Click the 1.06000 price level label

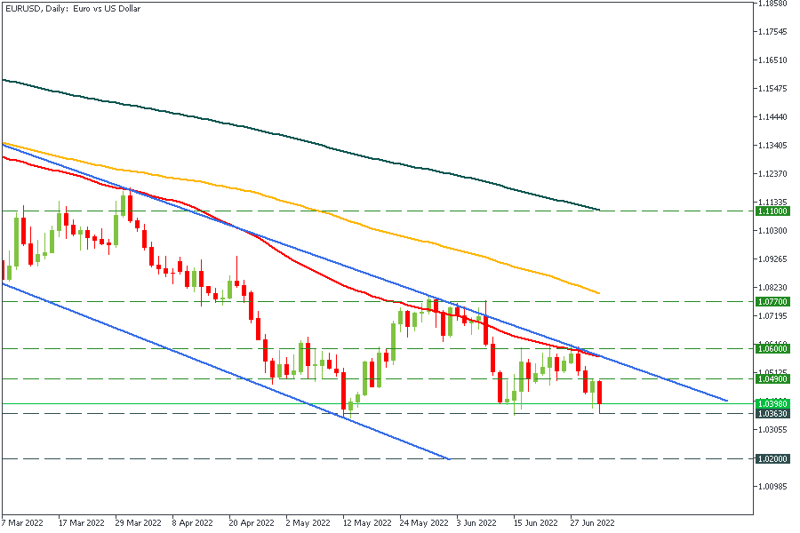(770, 349)
